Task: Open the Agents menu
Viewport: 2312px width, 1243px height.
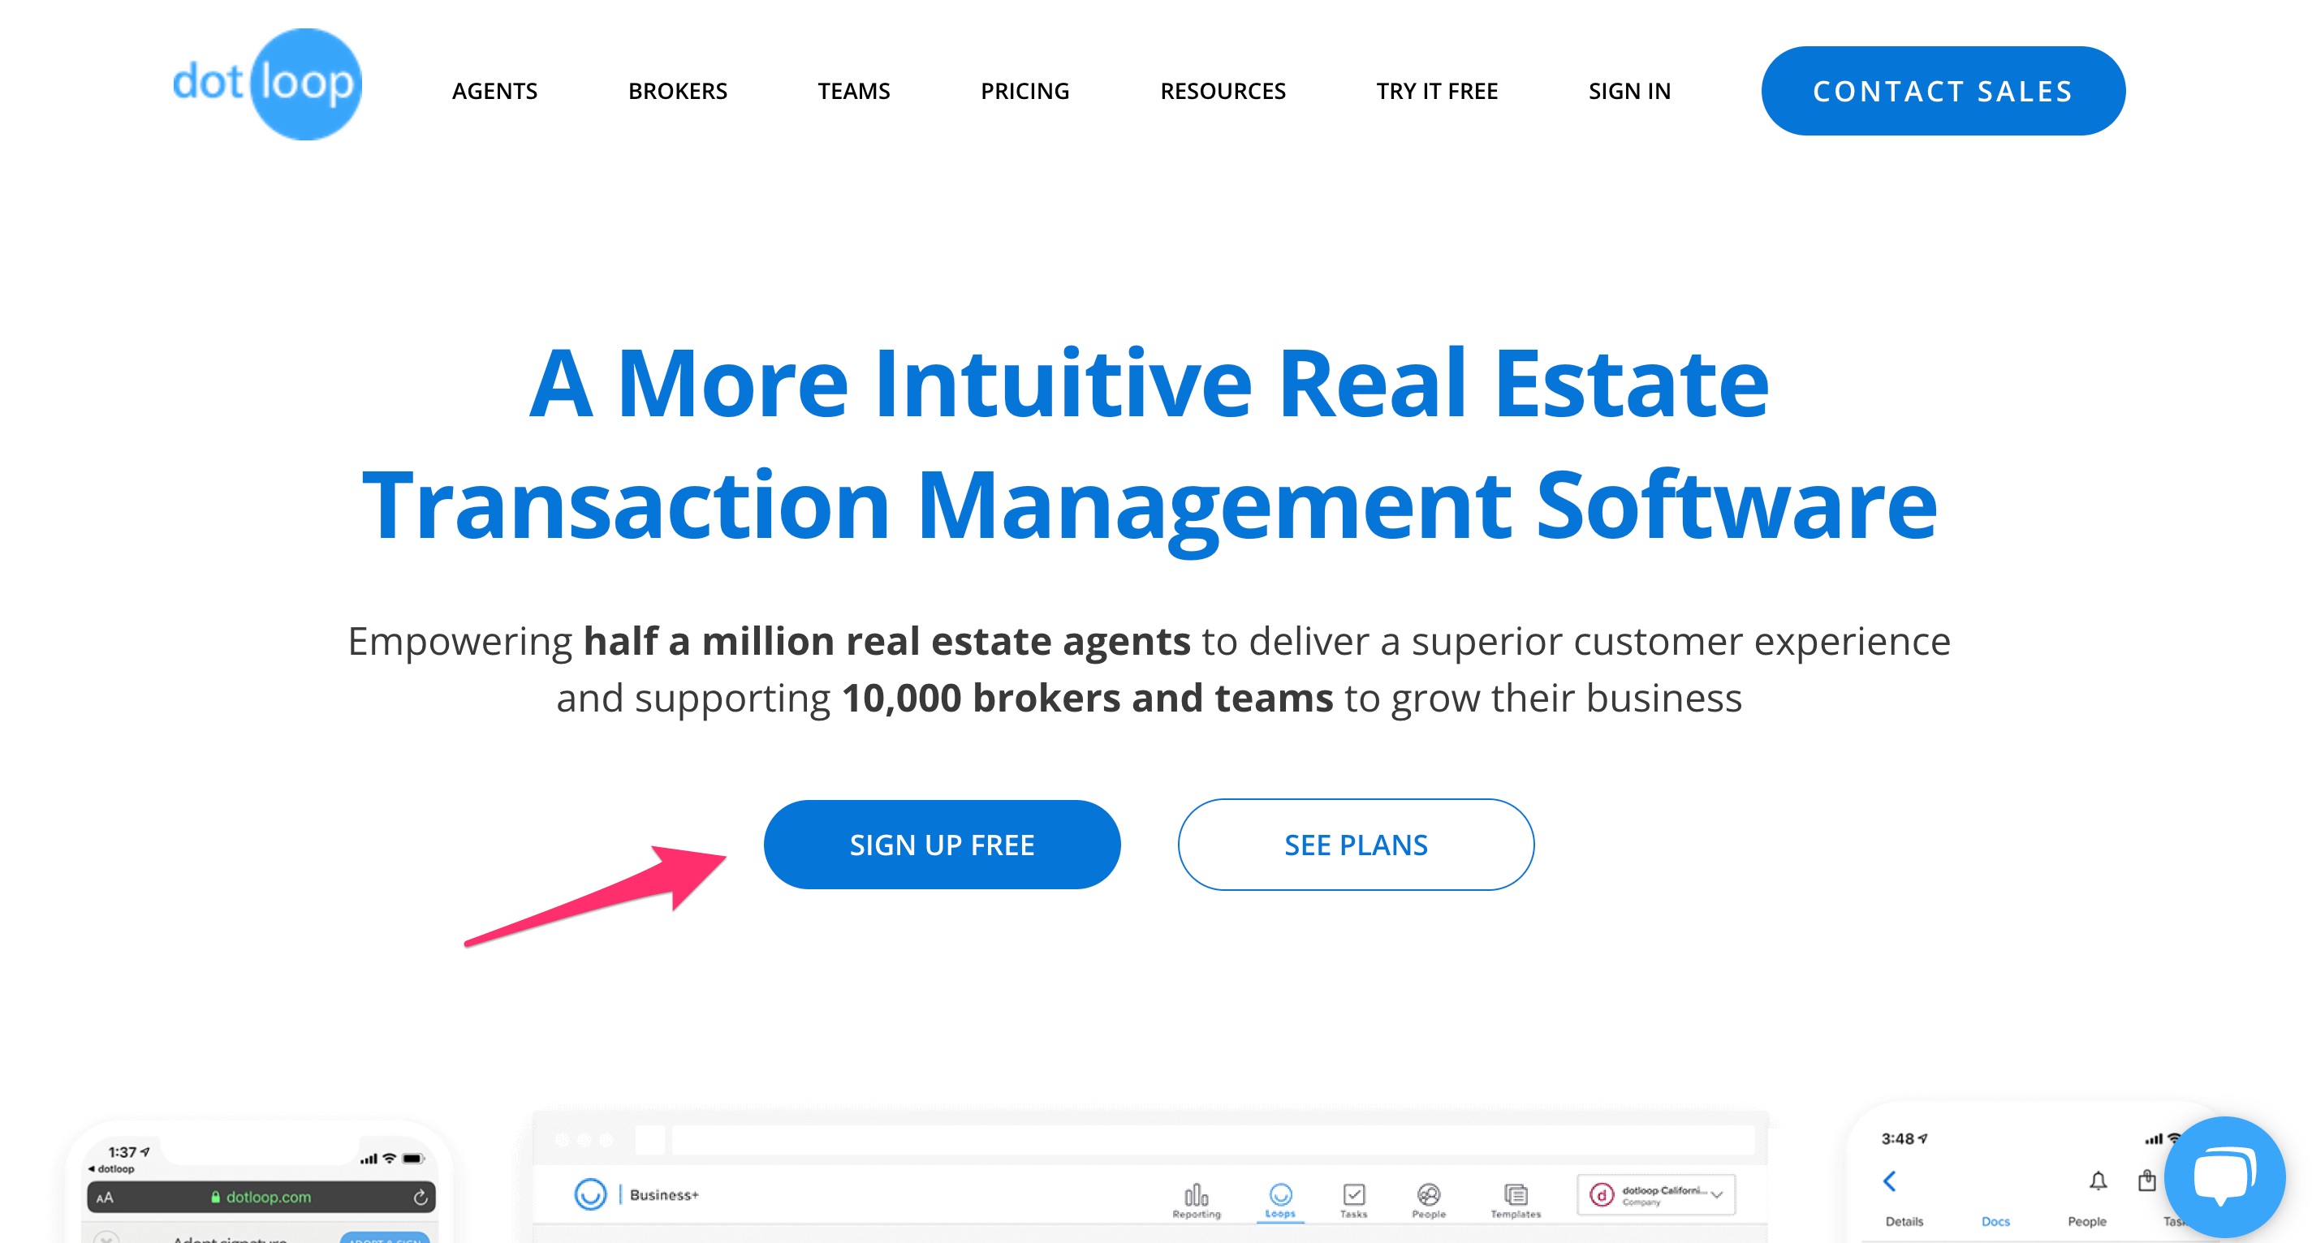Action: pyautogui.click(x=494, y=91)
